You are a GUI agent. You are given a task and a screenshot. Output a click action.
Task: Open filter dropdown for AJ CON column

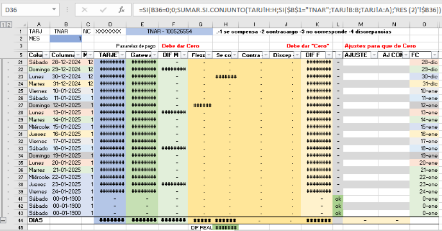tap(406, 55)
